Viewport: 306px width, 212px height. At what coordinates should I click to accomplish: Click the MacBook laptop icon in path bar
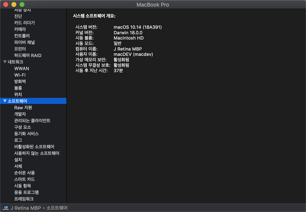5,208
